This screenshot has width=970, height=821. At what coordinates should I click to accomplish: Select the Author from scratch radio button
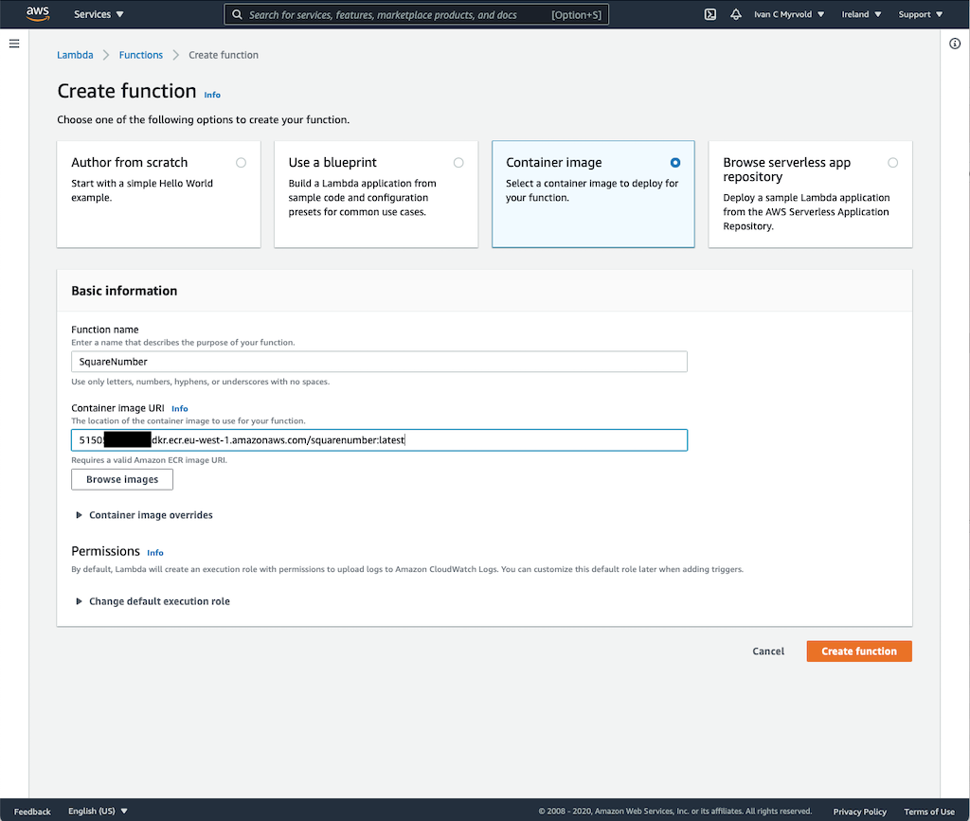pos(242,163)
